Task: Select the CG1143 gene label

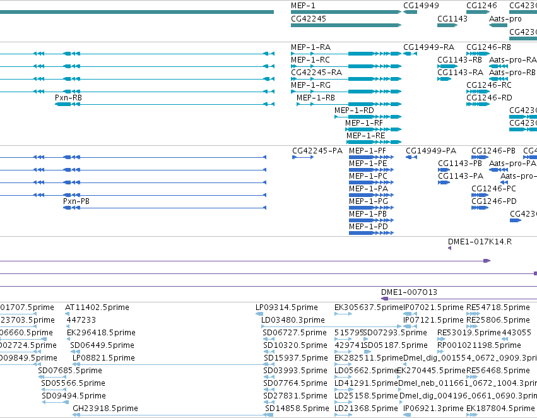Action: click(452, 19)
